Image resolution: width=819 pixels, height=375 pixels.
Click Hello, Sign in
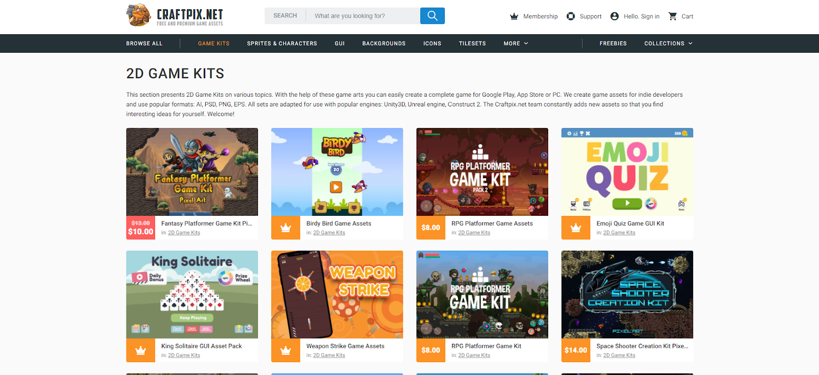[641, 16]
